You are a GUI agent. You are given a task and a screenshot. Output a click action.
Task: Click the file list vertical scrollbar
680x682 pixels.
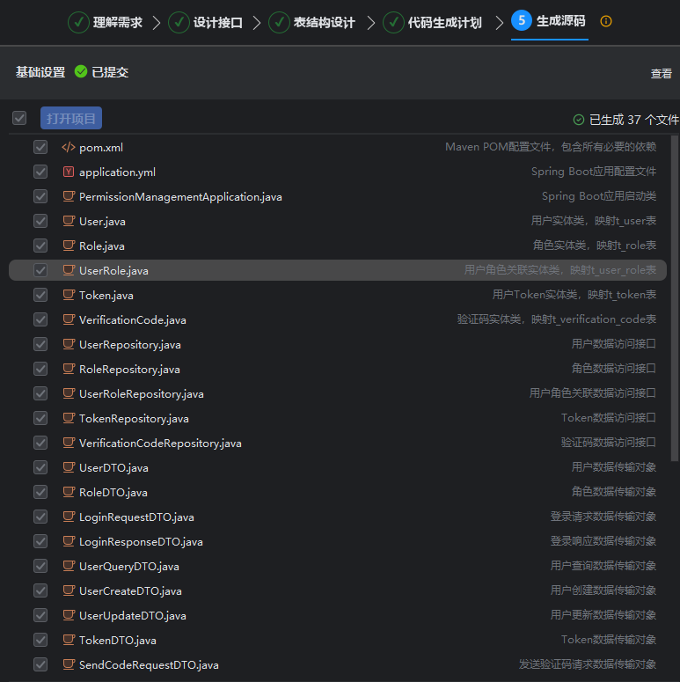pyautogui.click(x=675, y=299)
